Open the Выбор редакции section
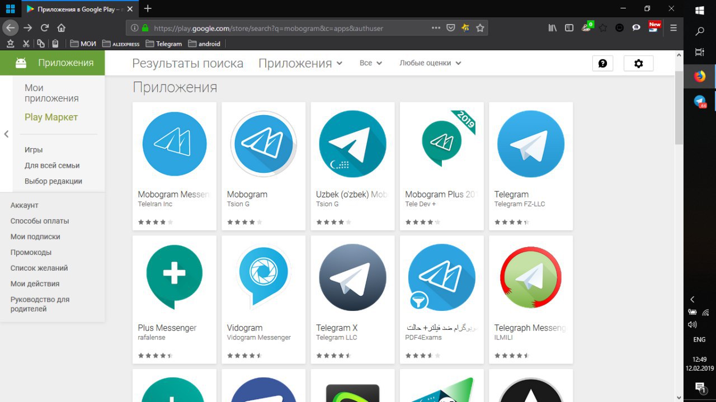This screenshot has width=716, height=402. (53, 181)
